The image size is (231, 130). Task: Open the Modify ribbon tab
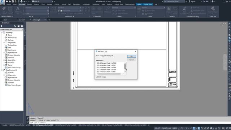click(x=30, y=4)
